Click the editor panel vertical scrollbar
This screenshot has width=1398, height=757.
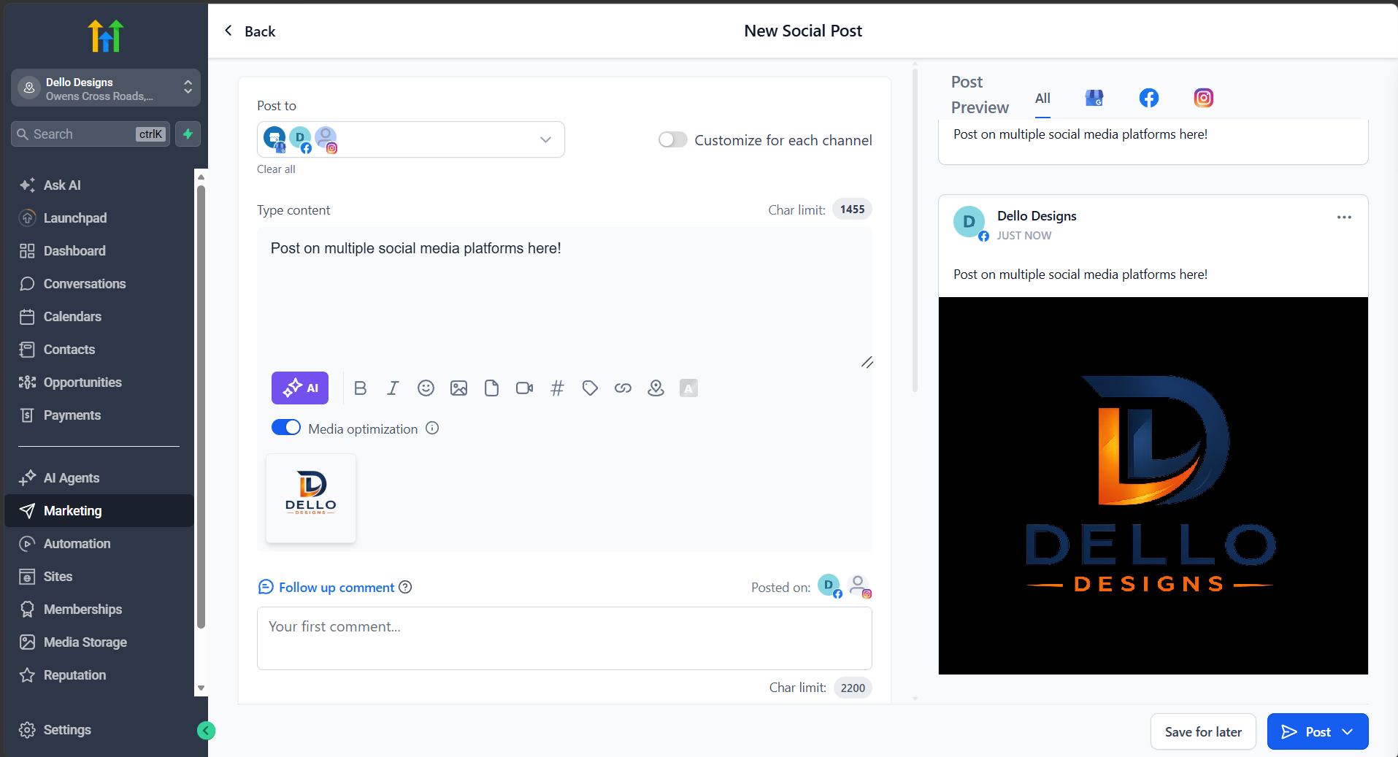tap(915, 229)
